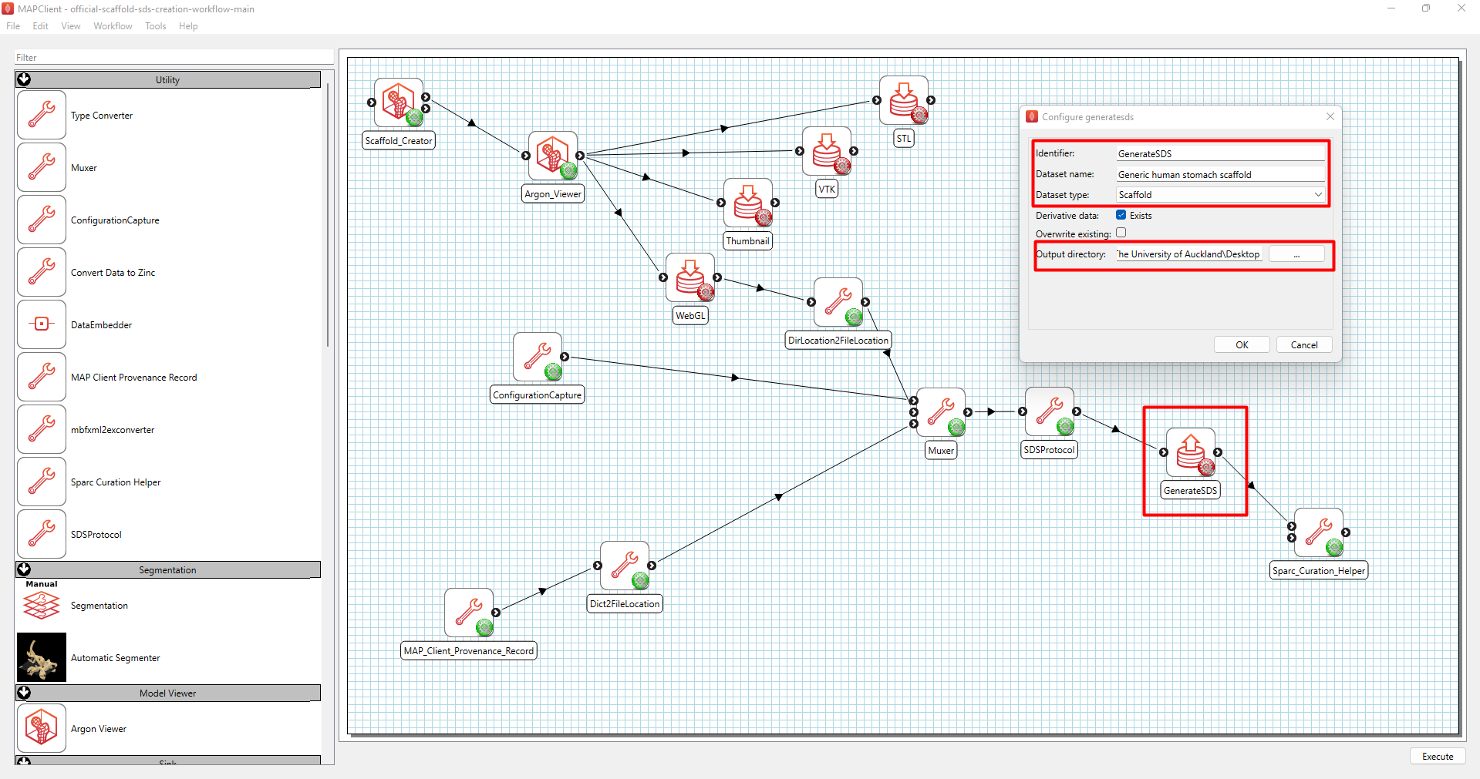This screenshot has height=779, width=1480.
Task: Toggle the Derivative data Exists checkbox
Action: 1121,215
